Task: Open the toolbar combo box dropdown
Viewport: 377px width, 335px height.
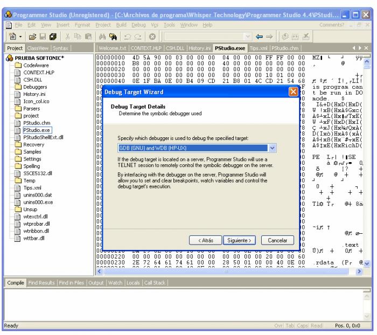Action: [x=247, y=37]
